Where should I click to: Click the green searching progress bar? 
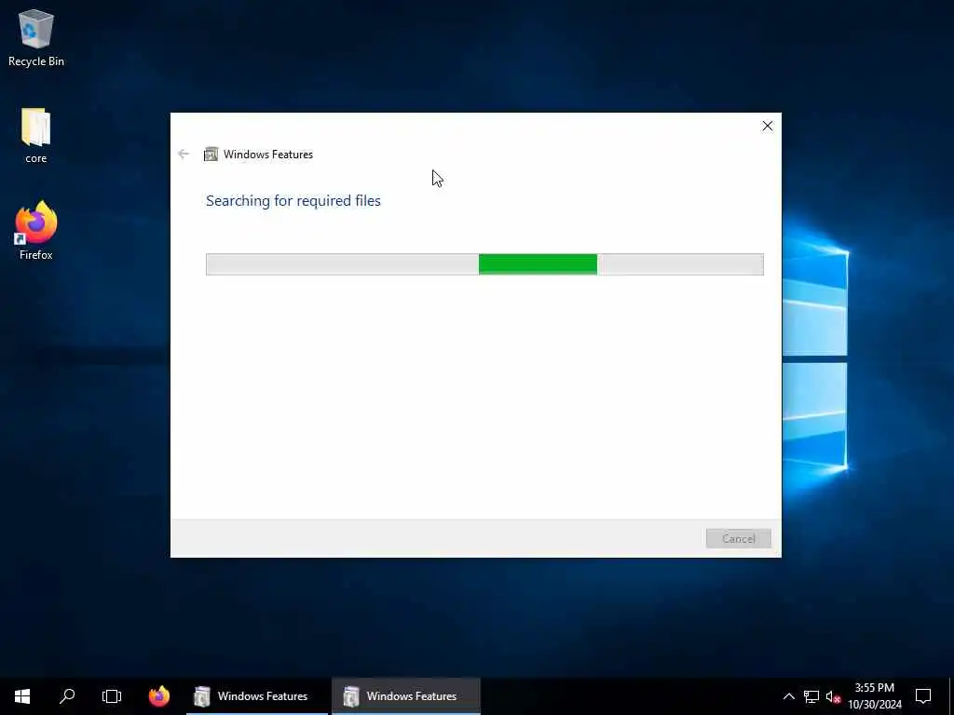pos(484,264)
